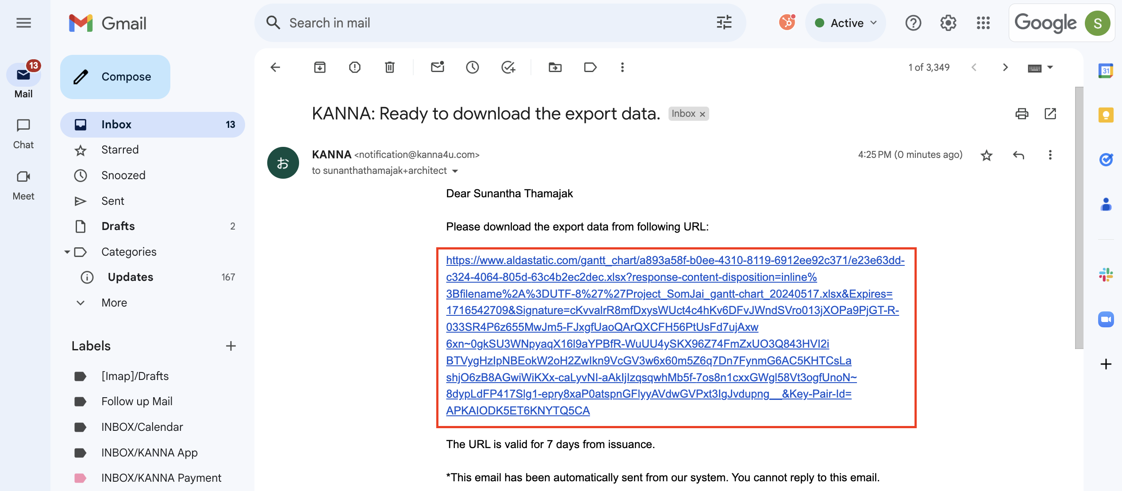Delete the KANNA email
Screen dimensions: 1122x491
[x=389, y=67]
